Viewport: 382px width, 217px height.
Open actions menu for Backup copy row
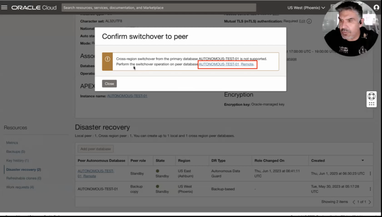370,189
